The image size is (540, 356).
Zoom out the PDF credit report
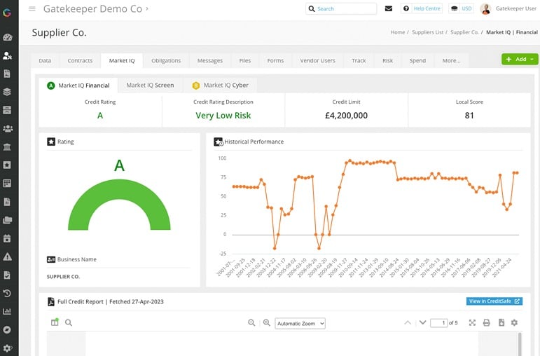click(251, 323)
